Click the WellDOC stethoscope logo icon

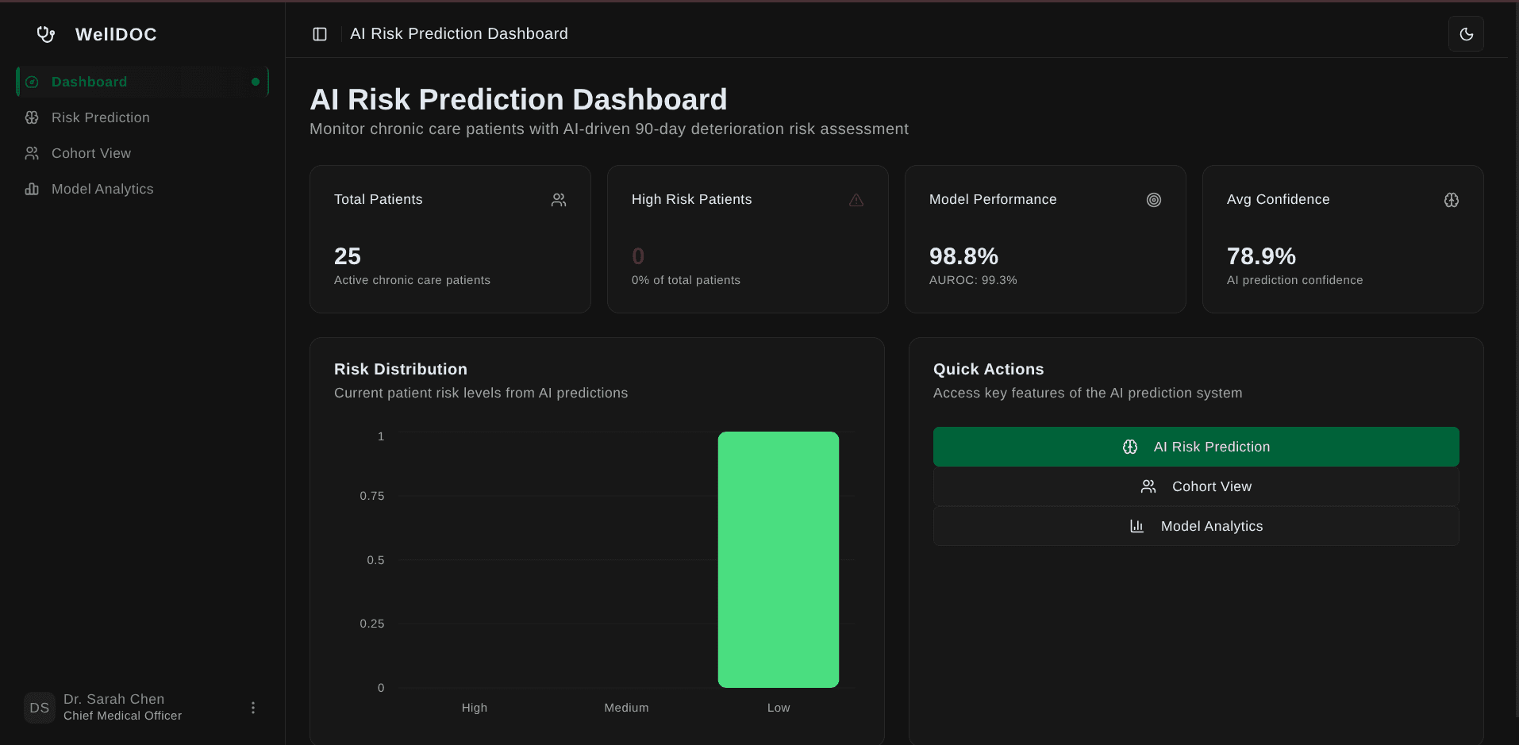[46, 34]
